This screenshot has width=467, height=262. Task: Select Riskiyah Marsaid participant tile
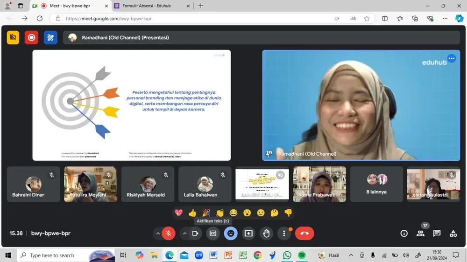click(x=148, y=184)
